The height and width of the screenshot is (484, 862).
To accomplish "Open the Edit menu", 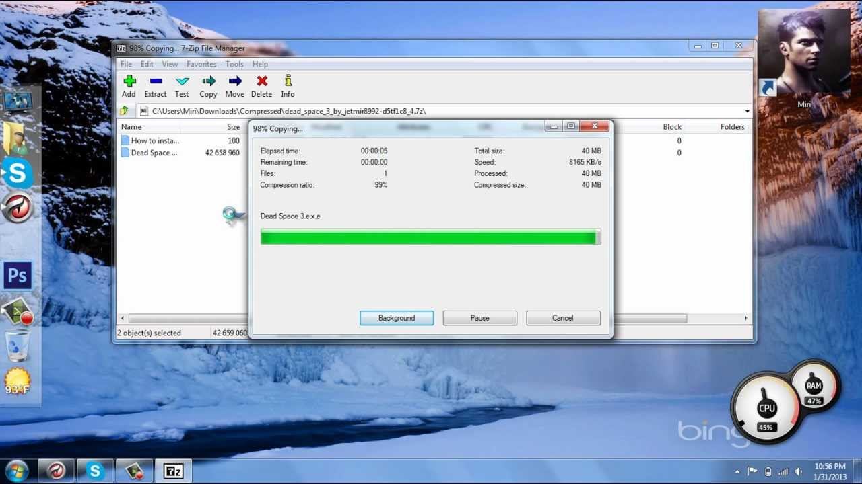I will click(147, 64).
